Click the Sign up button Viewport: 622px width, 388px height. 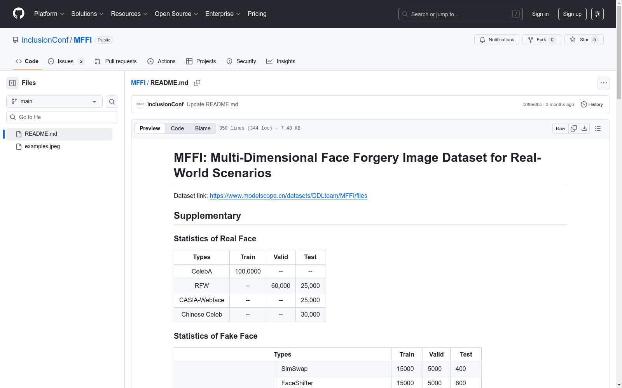point(572,14)
